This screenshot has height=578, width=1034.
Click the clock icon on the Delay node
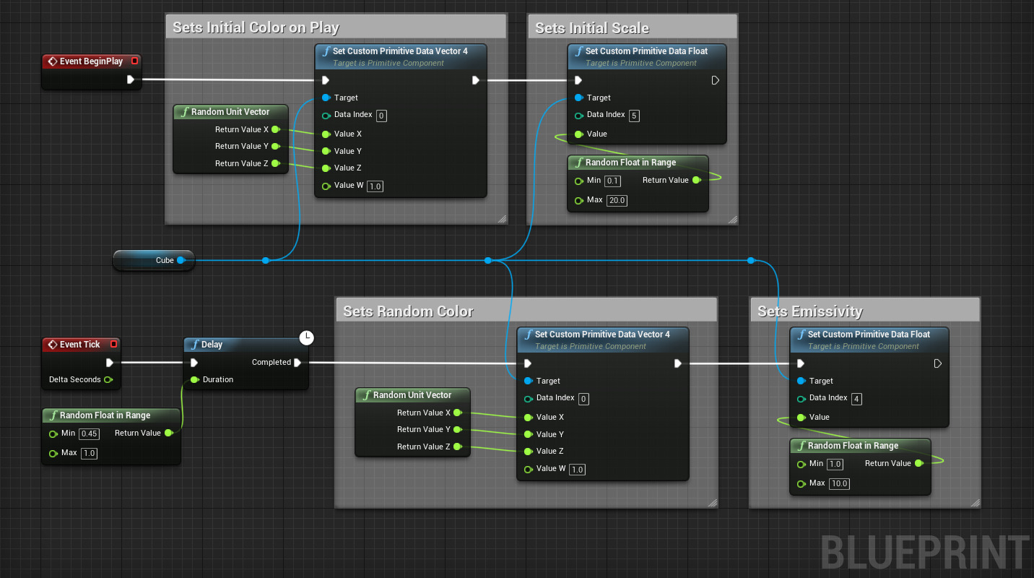[x=307, y=337]
